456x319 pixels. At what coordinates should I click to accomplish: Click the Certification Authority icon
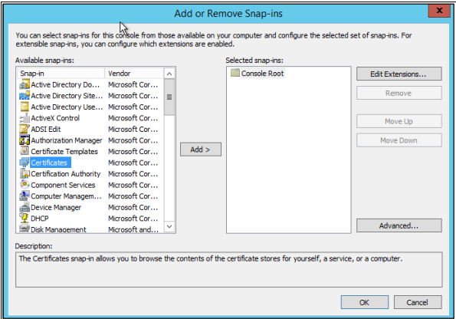point(25,174)
